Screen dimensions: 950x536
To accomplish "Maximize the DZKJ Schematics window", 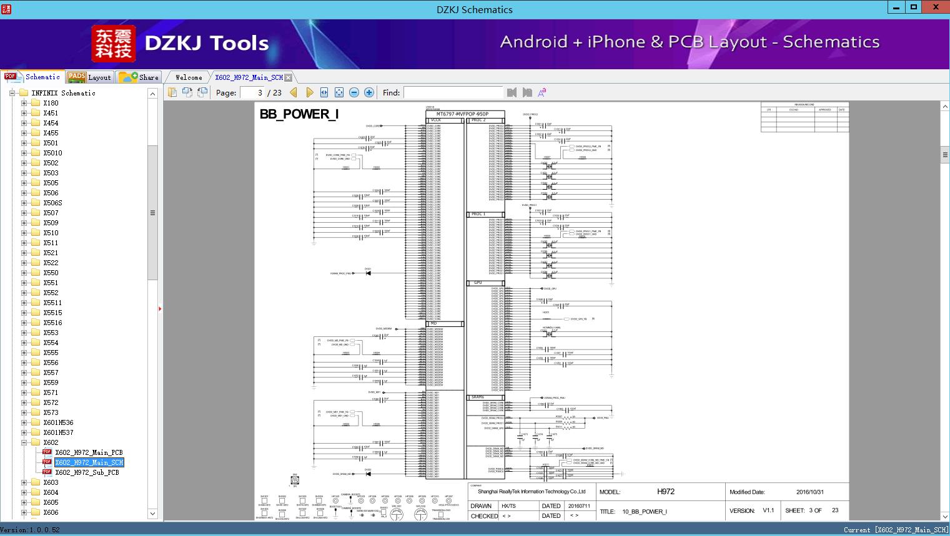I will pos(914,7).
